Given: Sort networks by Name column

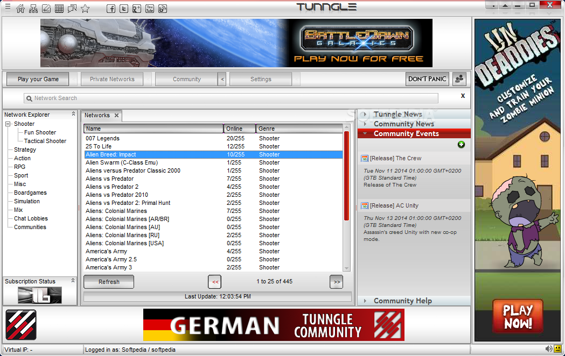Looking at the screenshot, I should coord(154,129).
